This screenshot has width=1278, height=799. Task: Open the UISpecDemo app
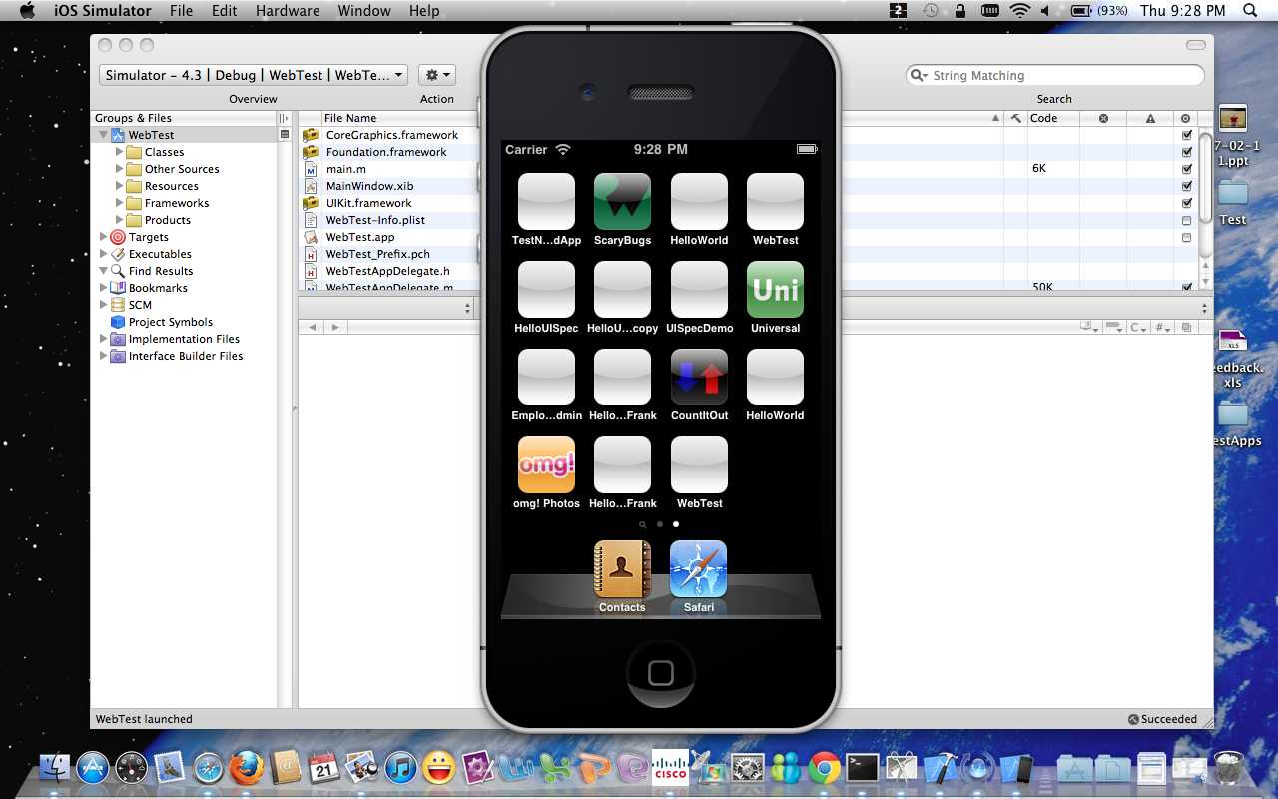699,289
